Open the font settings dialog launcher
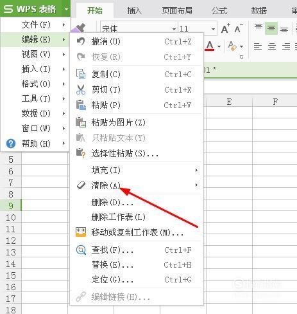The image size is (297, 314). pos(241,57)
